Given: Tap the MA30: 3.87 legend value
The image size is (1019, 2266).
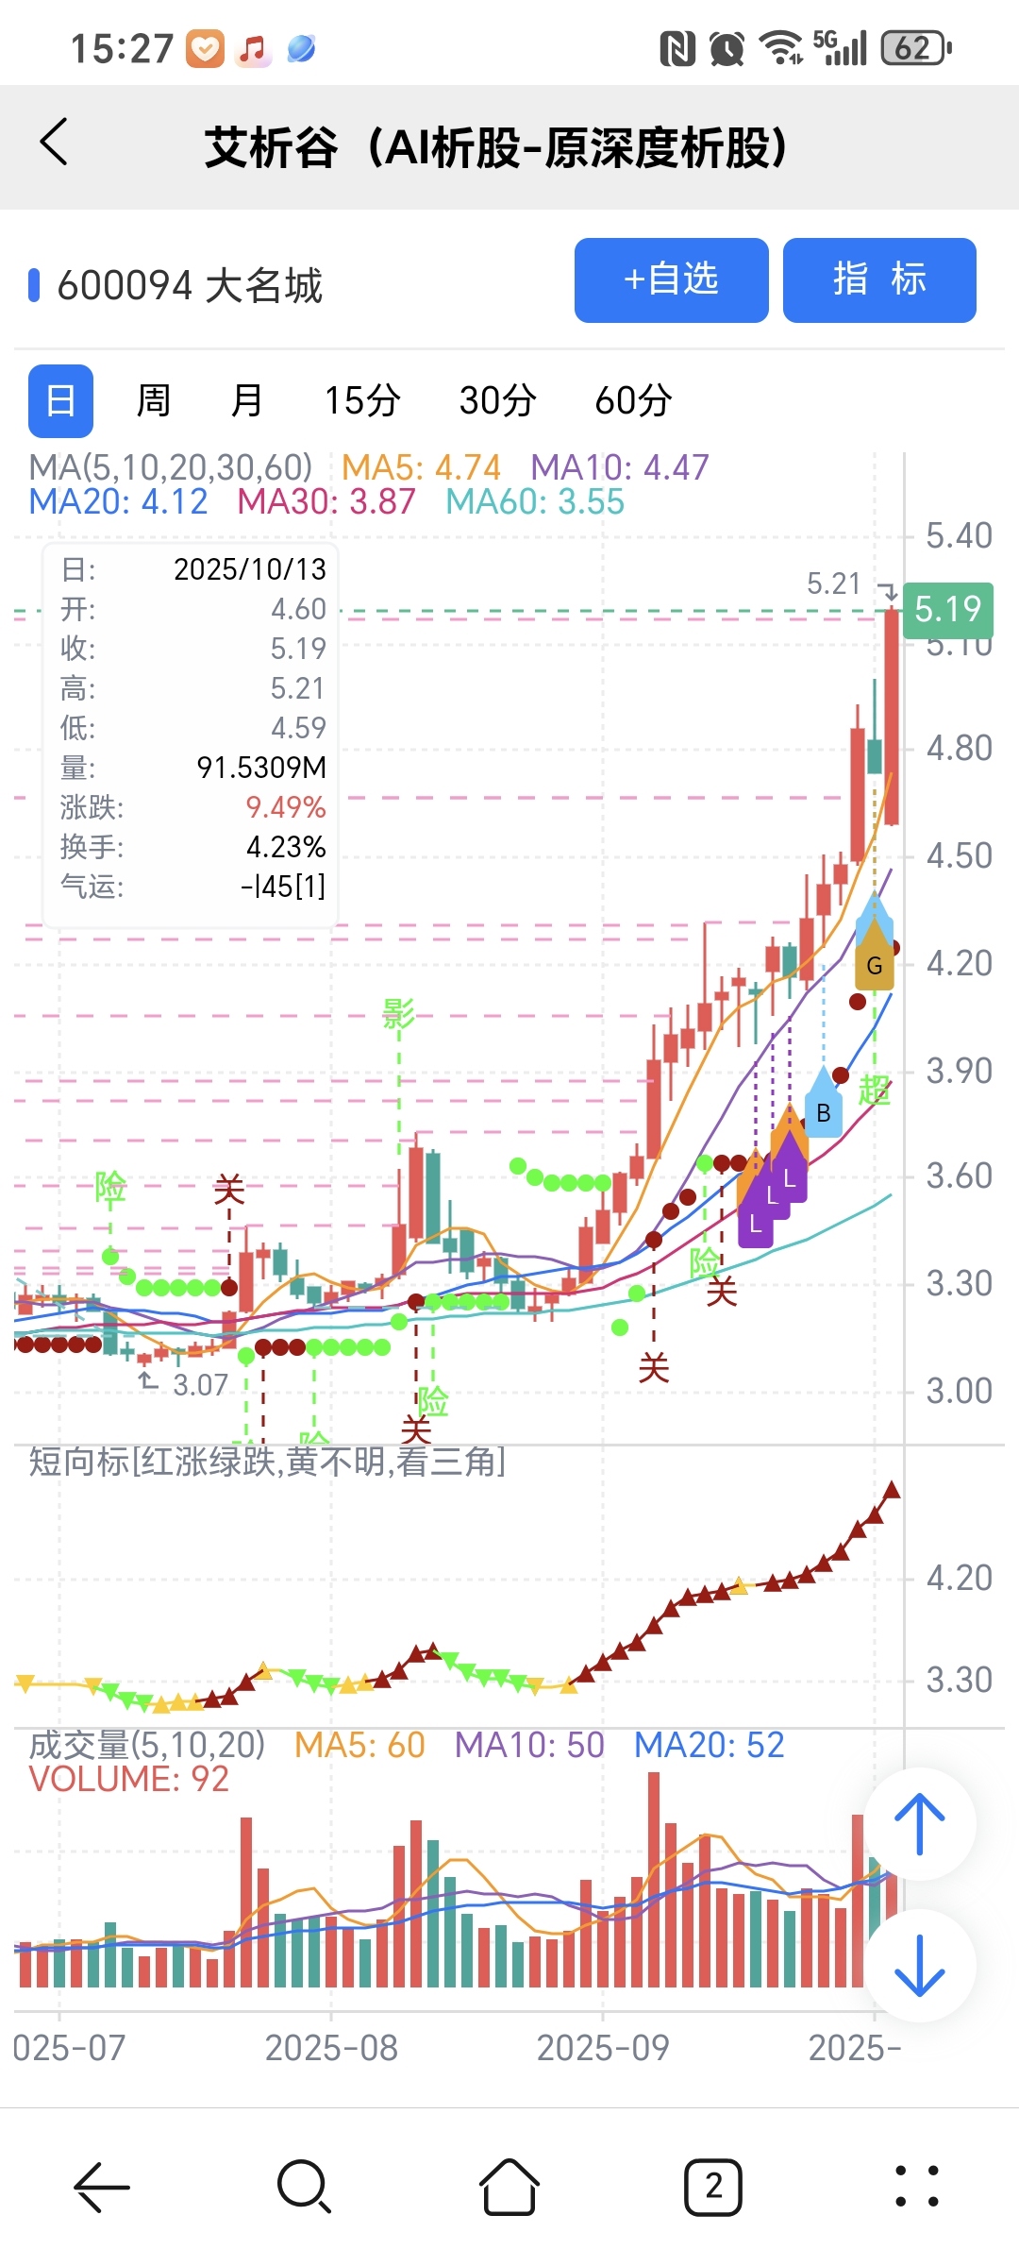Looking at the screenshot, I should (326, 502).
